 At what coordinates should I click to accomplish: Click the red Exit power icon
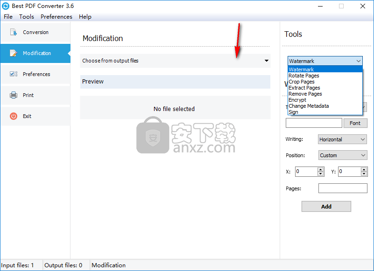pos(14,116)
